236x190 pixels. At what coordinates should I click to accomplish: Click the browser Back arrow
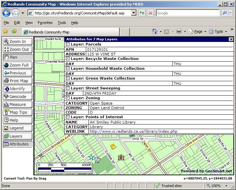pyautogui.click(x=6, y=13)
